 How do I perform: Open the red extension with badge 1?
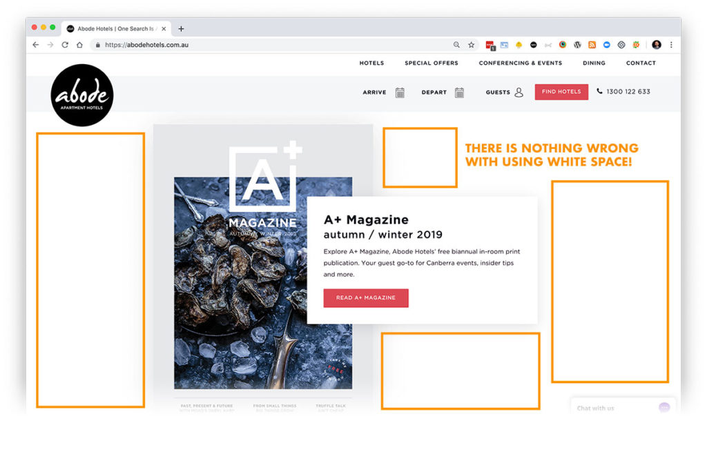pos(490,45)
